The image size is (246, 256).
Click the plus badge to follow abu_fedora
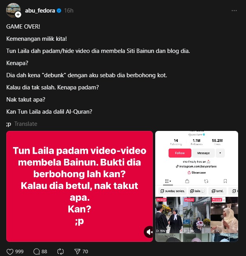tap(18, 15)
